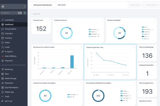This screenshot has width=160, height=106.
Task: Click the Awesome Dashboard name field
Action: point(44,5)
